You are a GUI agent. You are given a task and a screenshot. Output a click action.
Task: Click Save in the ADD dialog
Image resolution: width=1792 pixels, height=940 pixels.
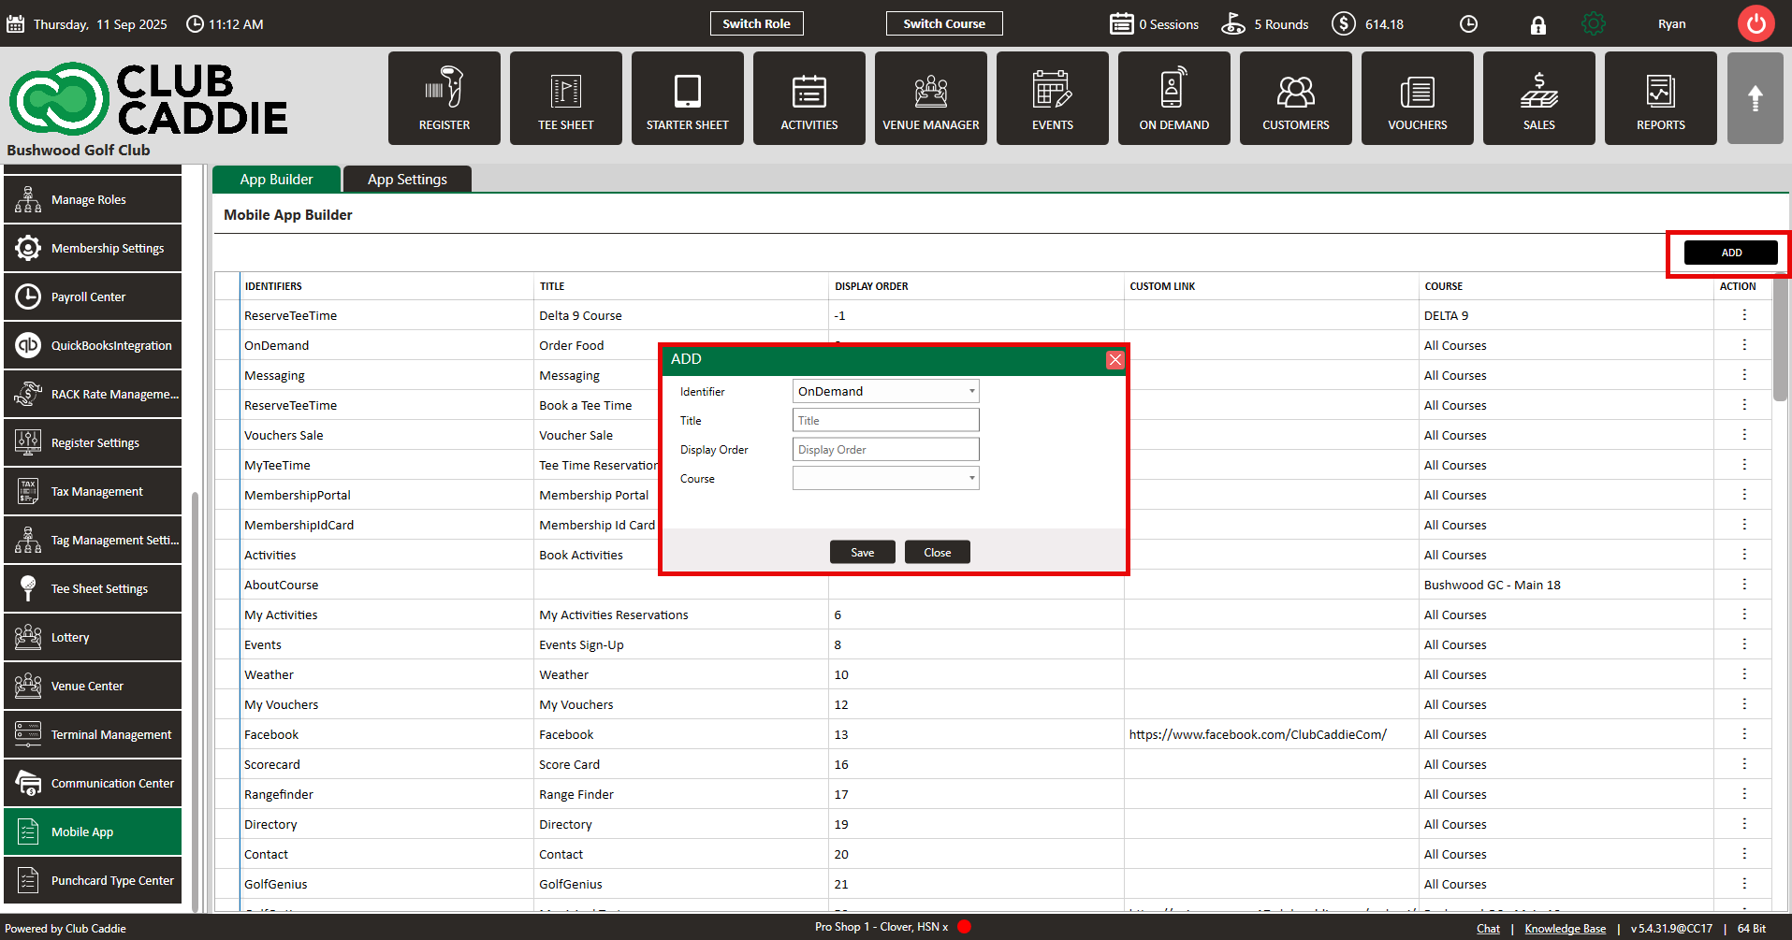(863, 552)
